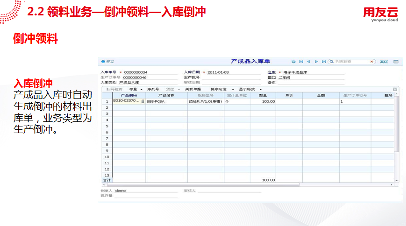
Task: Click the 入库日期 field 2011-01-03
Action: [x=234, y=72]
